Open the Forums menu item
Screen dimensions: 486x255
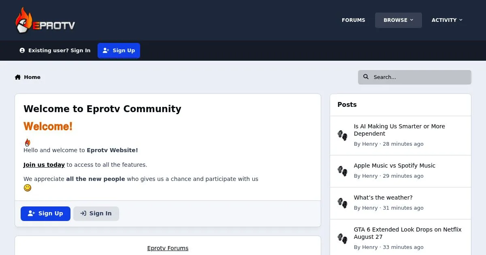click(x=354, y=20)
